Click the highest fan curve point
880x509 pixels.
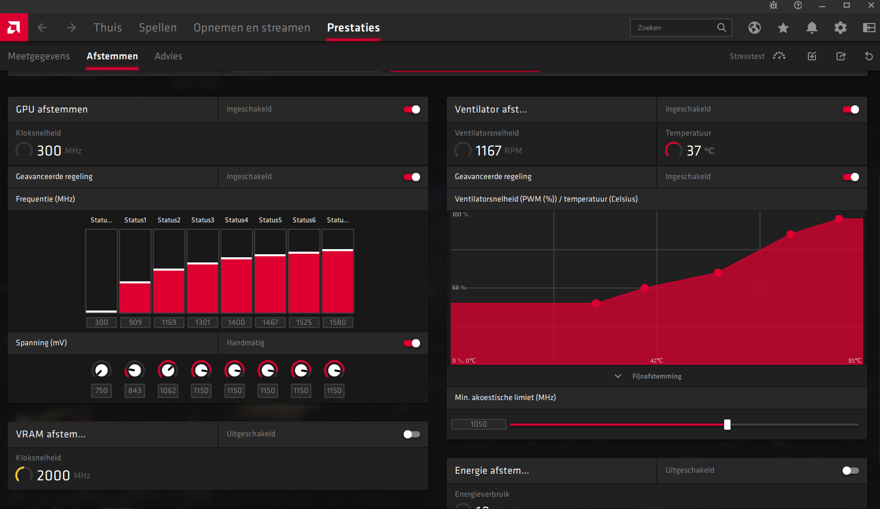(839, 219)
